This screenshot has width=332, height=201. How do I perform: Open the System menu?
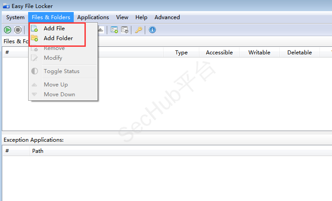point(15,17)
